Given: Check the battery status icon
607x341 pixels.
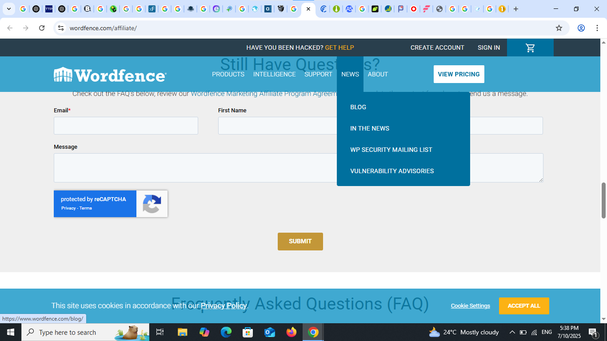Looking at the screenshot, I should tap(523, 332).
